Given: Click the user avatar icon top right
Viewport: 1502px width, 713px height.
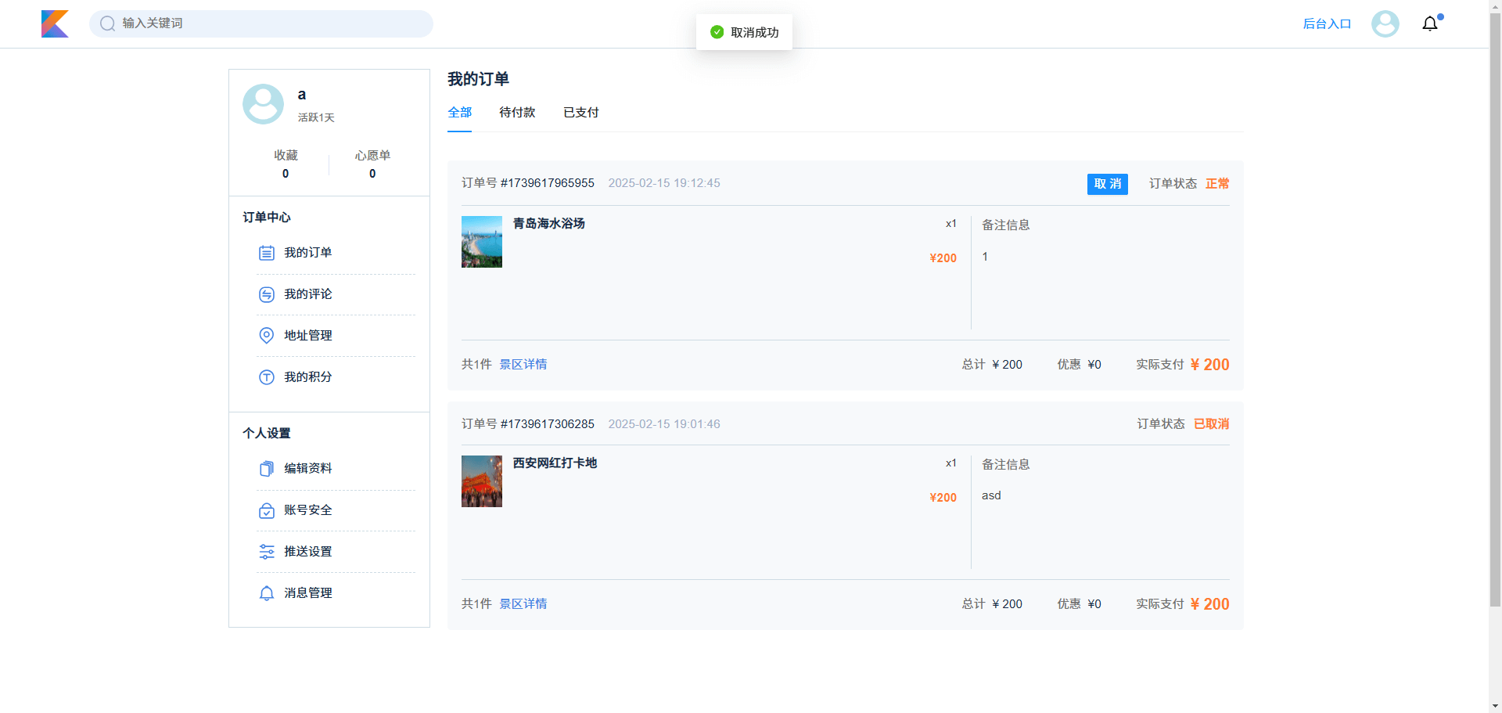Looking at the screenshot, I should (x=1385, y=23).
